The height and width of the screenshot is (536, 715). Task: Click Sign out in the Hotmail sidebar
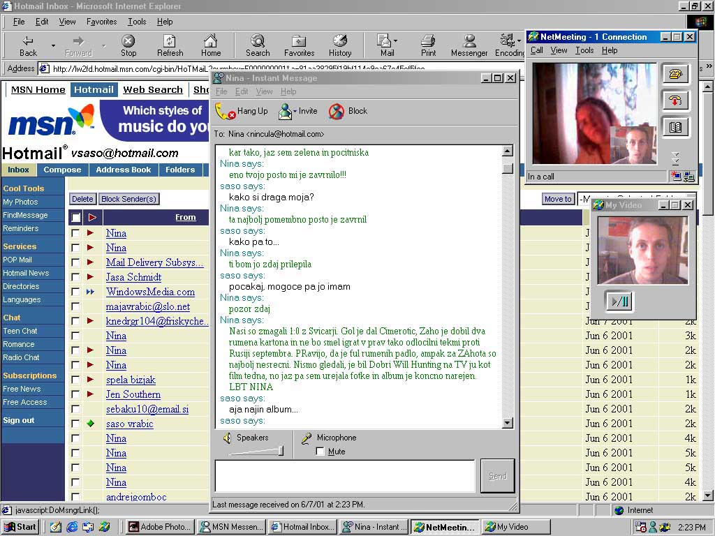pyautogui.click(x=19, y=420)
